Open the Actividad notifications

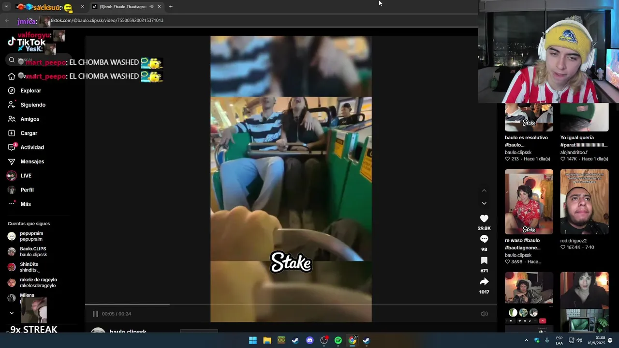(x=26, y=147)
